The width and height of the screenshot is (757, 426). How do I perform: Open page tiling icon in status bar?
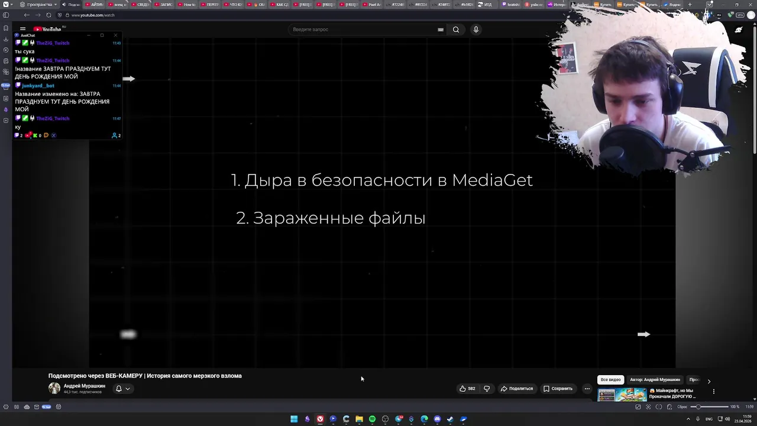click(659, 407)
